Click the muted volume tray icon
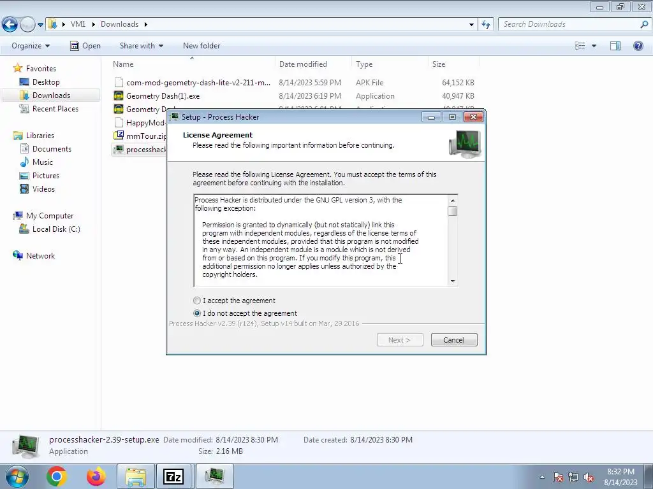Viewport: 653px width, 489px height. coord(589,477)
